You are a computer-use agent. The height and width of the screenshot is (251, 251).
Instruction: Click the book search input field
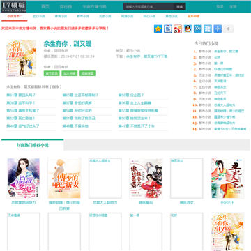click(x=149, y=6)
